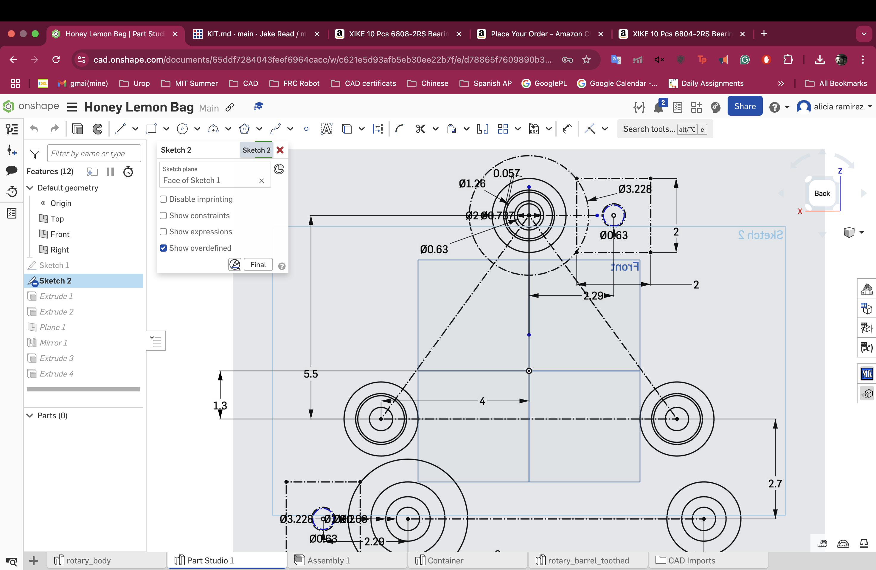Open the arc tool dropdown arrow
The width and height of the screenshot is (876, 570).
tap(228, 129)
